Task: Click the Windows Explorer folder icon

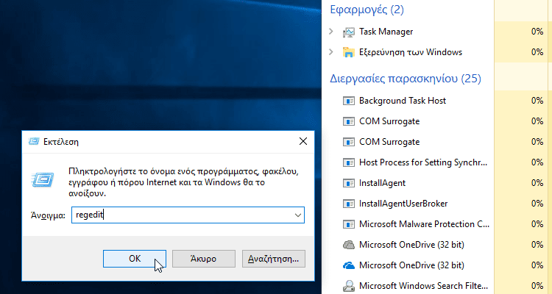Action: [x=349, y=52]
